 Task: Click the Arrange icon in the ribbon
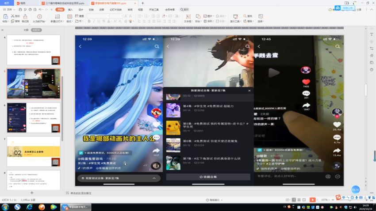tap(205, 21)
